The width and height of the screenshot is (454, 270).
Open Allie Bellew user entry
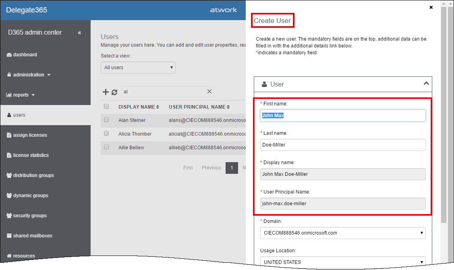pyautogui.click(x=131, y=147)
